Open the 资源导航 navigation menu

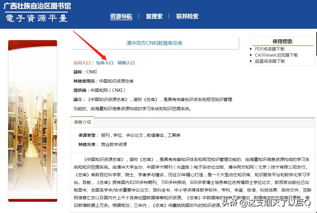click(x=121, y=17)
